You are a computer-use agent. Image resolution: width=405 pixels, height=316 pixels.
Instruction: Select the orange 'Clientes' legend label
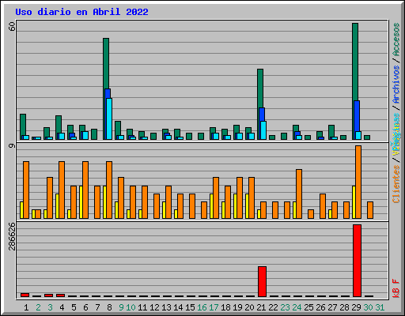(396, 184)
